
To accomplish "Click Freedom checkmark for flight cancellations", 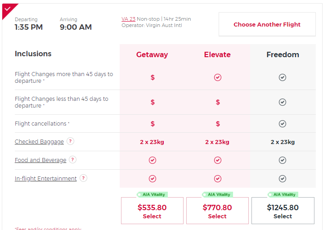I will pos(283,124).
